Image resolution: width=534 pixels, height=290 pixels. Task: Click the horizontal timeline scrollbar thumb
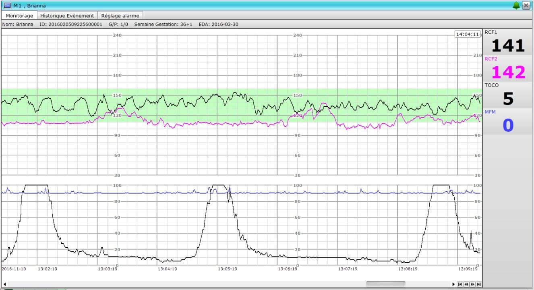pyautogui.click(x=385, y=284)
